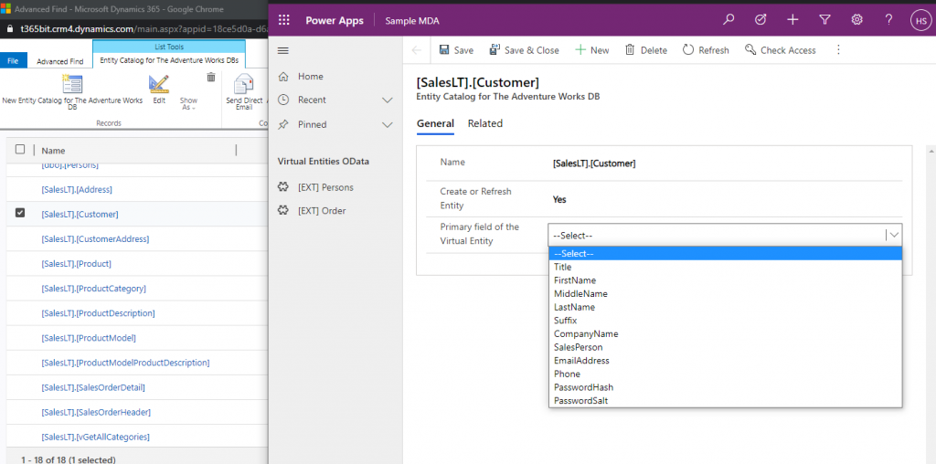Open Recent in the sidebar
Image resolution: width=936 pixels, height=464 pixels.
[x=313, y=100]
